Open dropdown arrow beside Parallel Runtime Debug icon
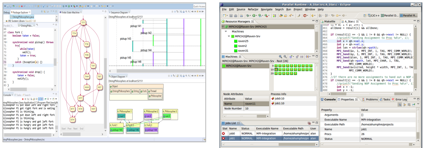Screen dimensions: 425x148 [x=250, y=16]
